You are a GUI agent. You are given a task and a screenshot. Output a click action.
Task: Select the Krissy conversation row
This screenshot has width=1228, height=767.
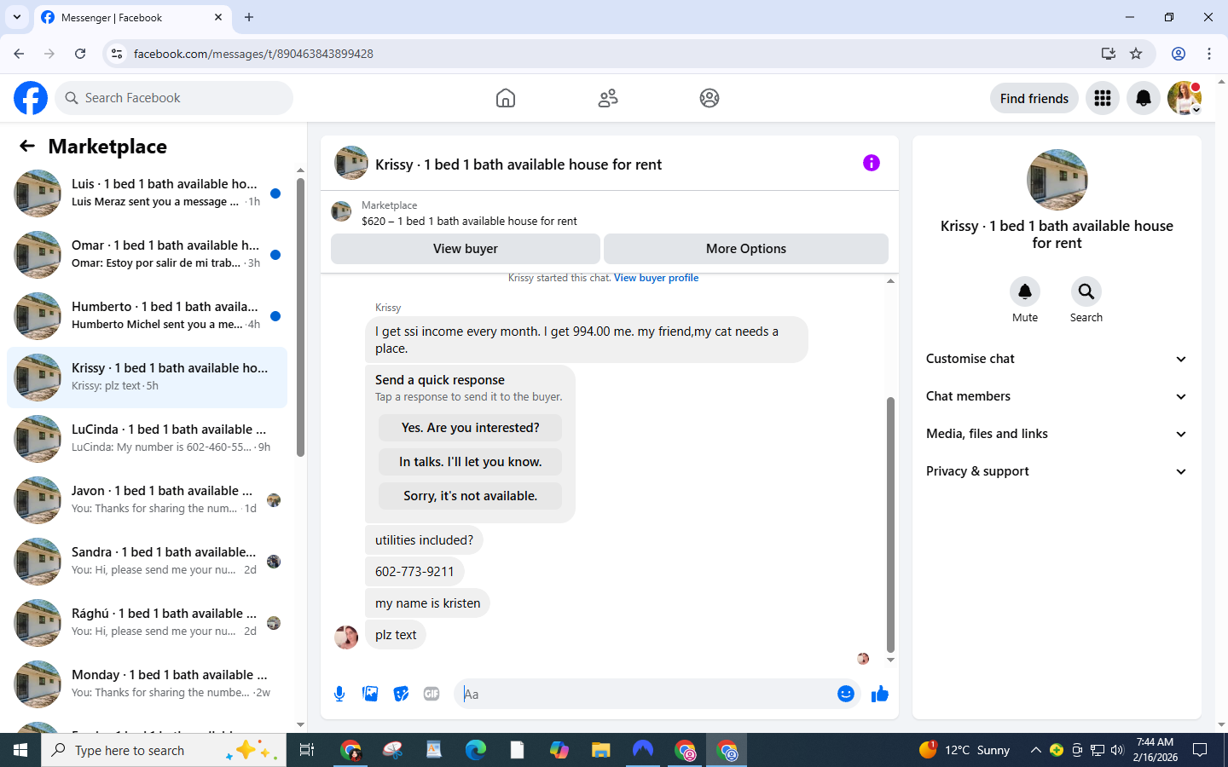[147, 378]
